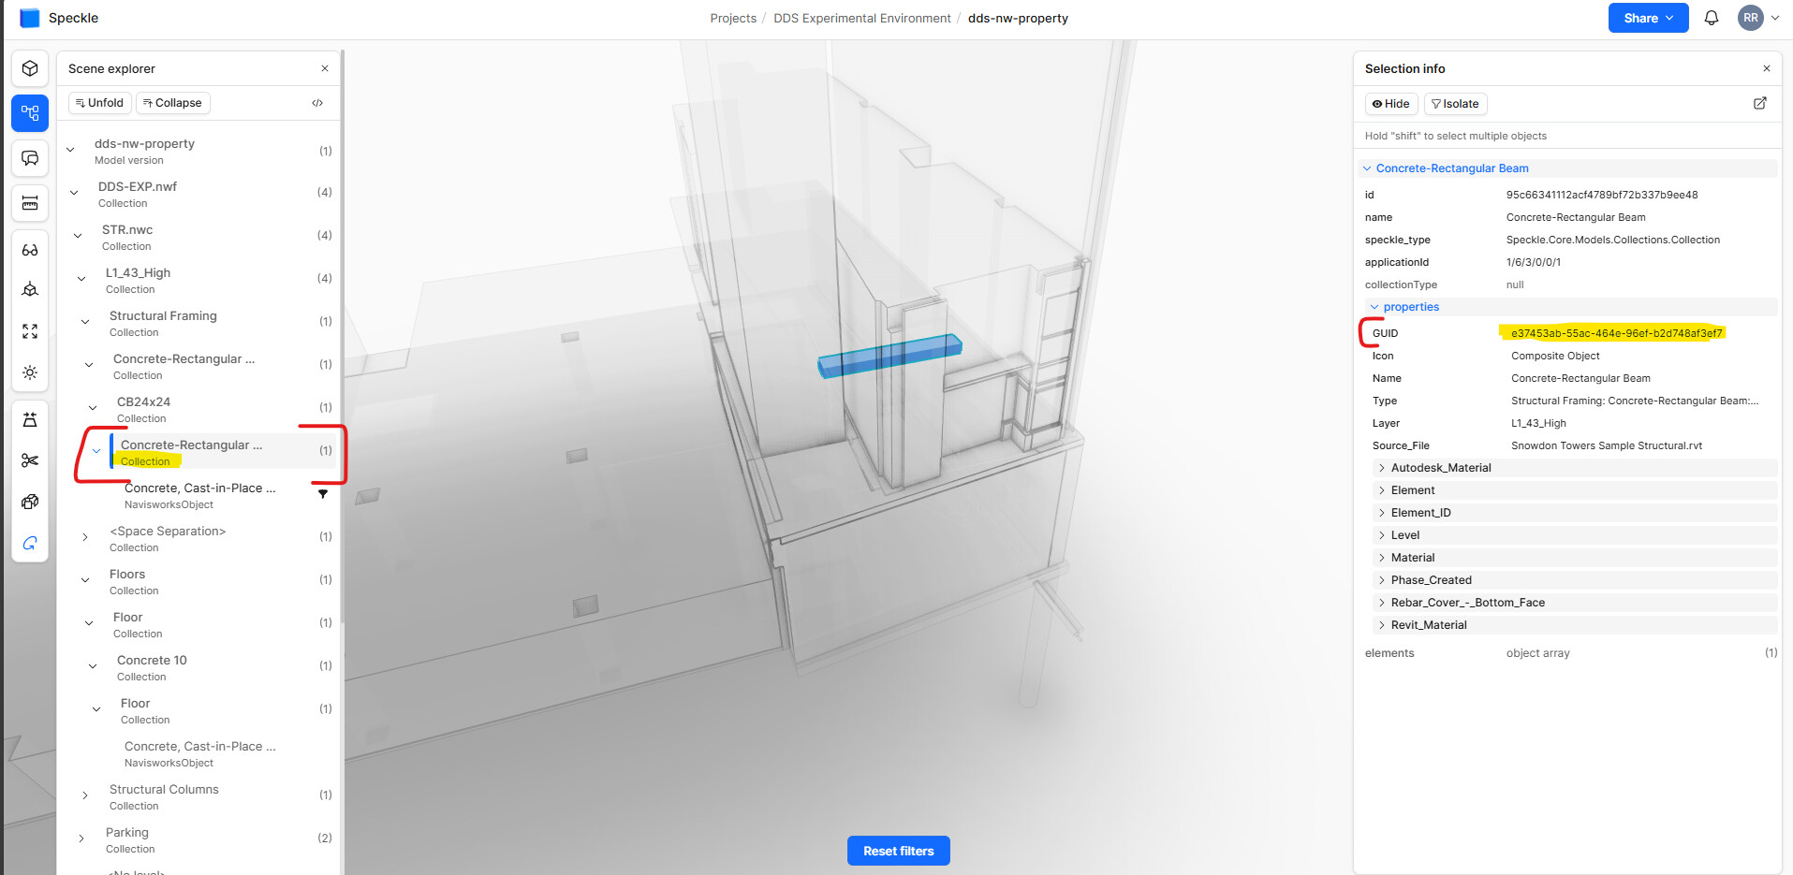Collapse the Structural Framing collection
Image resolution: width=1793 pixels, height=875 pixels.
(85, 322)
